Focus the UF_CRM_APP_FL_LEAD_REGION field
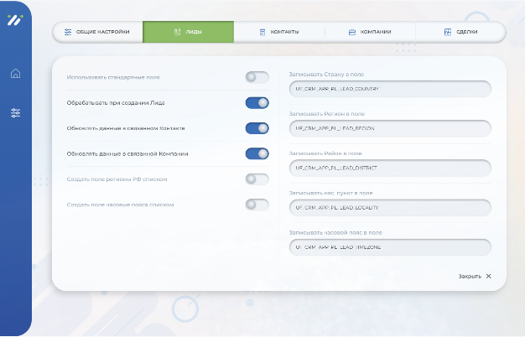This screenshot has width=525, height=337. coord(389,128)
